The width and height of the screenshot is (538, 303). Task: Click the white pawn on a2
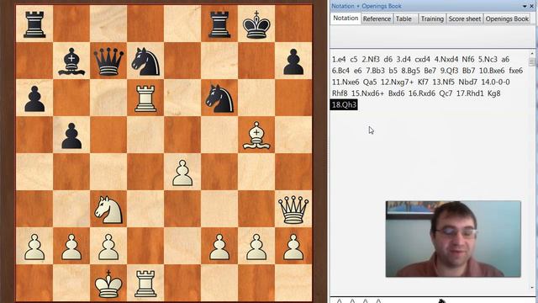pyautogui.click(x=34, y=247)
